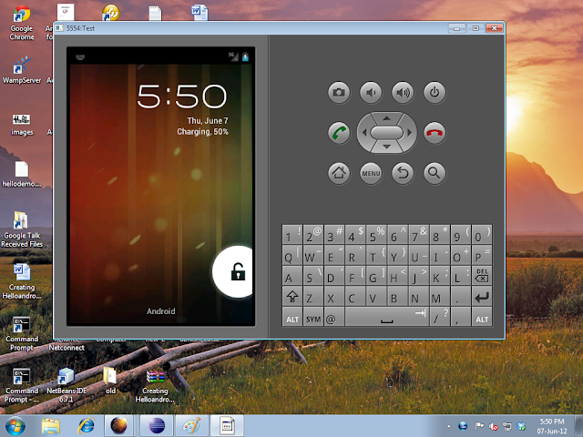Switch to Eclipse in the taskbar
This screenshot has width=583, height=437.
[x=157, y=426]
